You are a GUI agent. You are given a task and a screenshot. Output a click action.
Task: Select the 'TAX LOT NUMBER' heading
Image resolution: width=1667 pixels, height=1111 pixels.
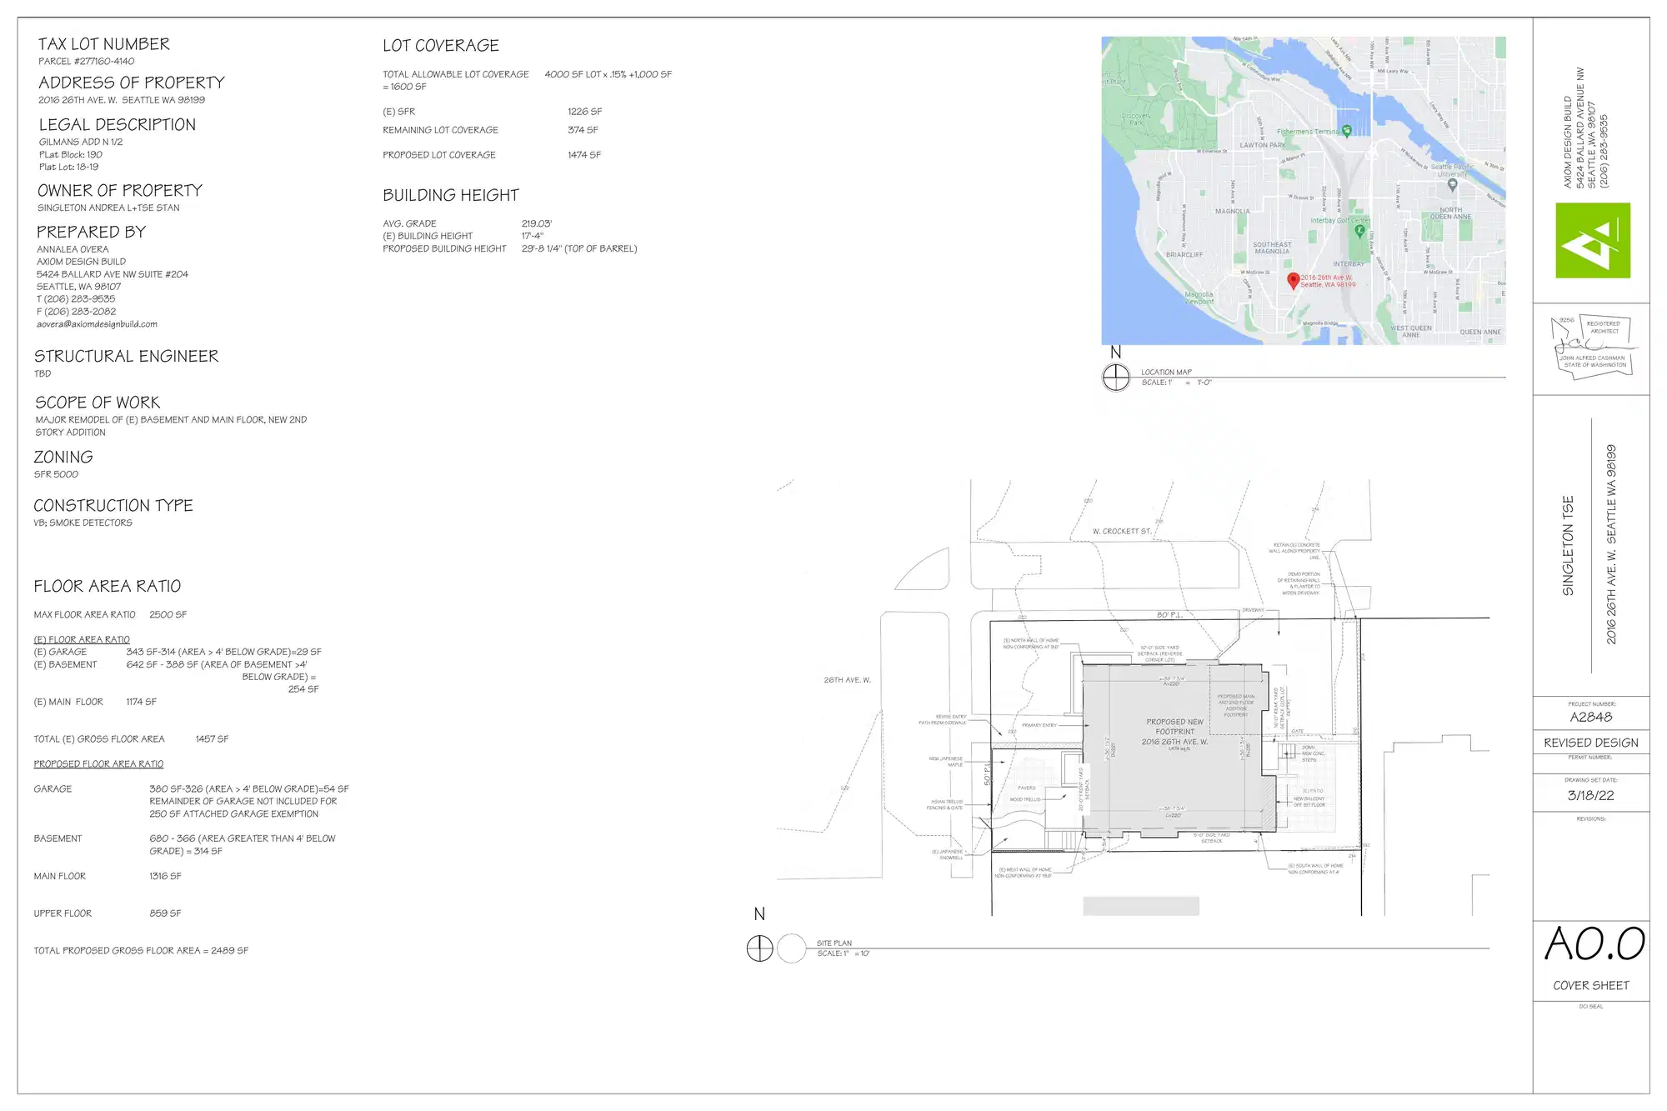[104, 44]
